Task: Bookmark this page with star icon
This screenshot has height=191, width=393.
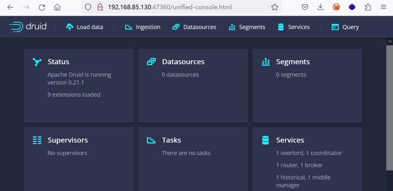Action: (275, 7)
